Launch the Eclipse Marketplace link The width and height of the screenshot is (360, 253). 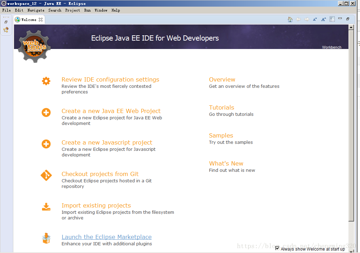106,237
